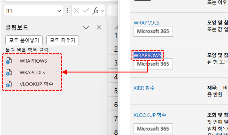Image resolution: width=228 pixels, height=135 pixels.
Task: Open Insert Function with the fx icon
Action: (95, 11)
